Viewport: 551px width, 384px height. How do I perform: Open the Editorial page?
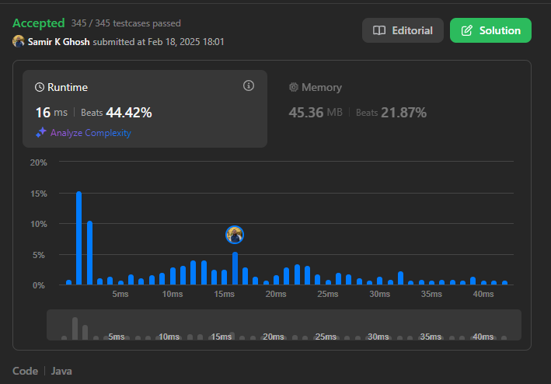click(403, 30)
